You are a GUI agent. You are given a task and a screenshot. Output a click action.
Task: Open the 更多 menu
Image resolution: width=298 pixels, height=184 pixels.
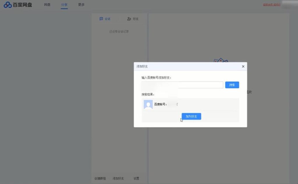pyautogui.click(x=81, y=5)
